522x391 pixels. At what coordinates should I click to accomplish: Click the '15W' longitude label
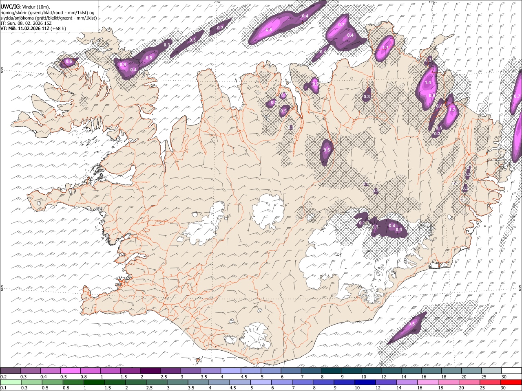tap(432, 2)
